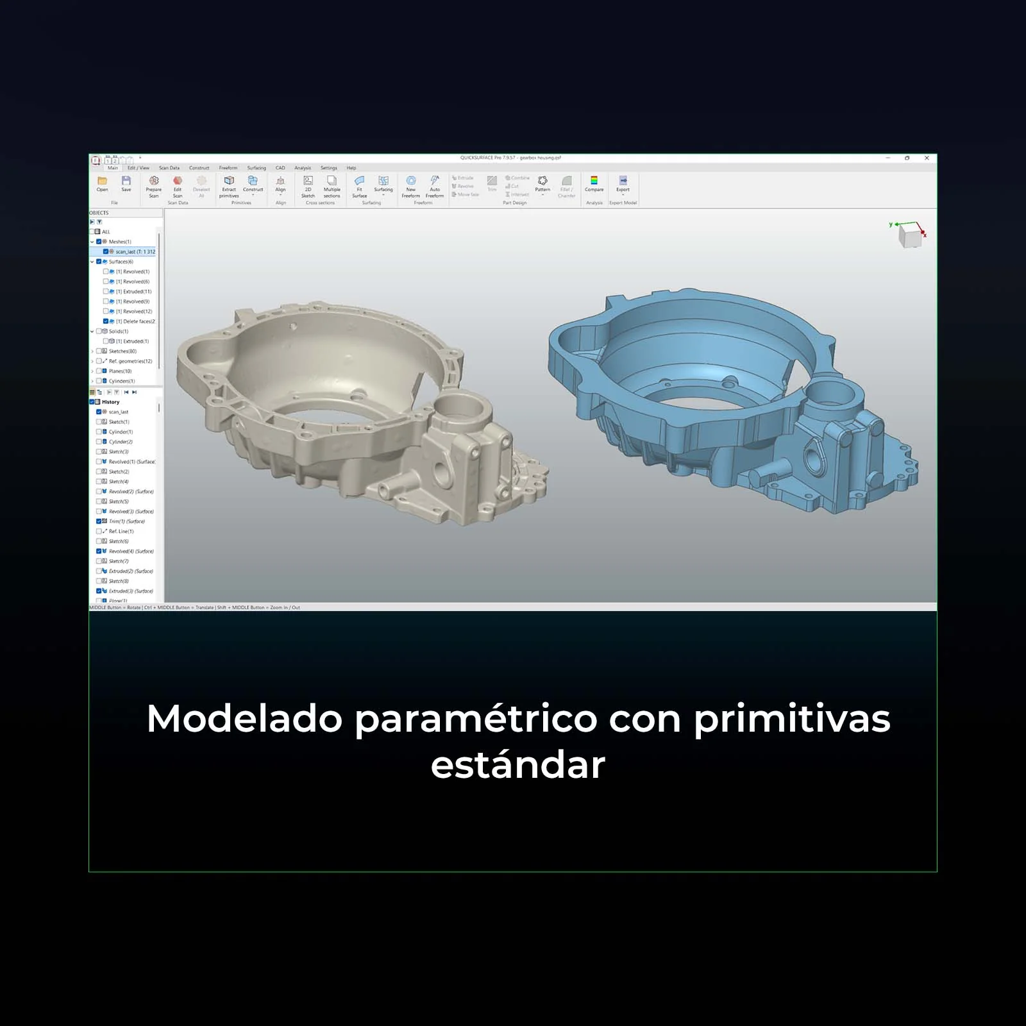Screen dimensions: 1026x1026
Task: Click the Open file icon
Action: (x=102, y=181)
